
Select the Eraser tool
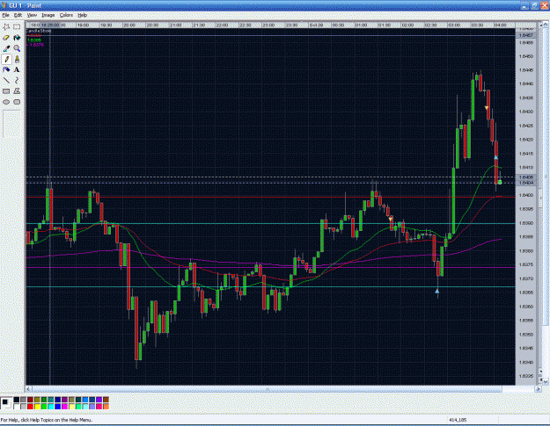coord(6,38)
